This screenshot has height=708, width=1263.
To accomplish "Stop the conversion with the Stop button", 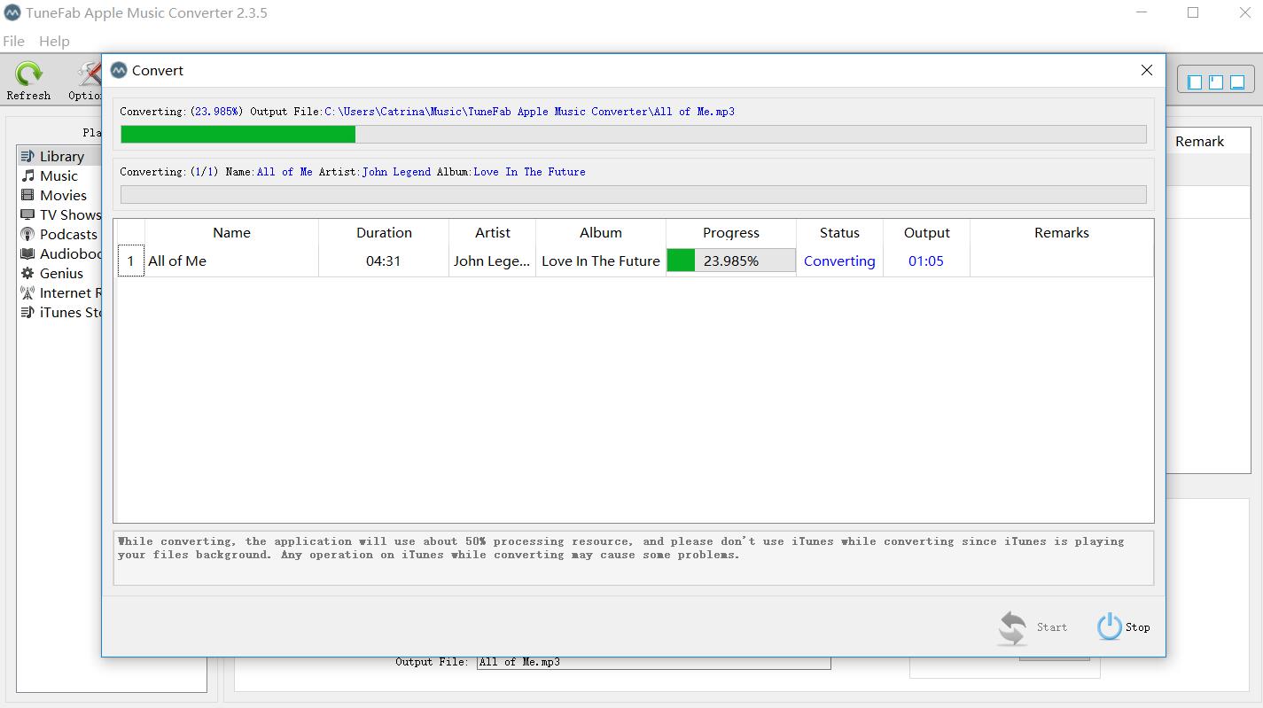I will pos(1123,626).
